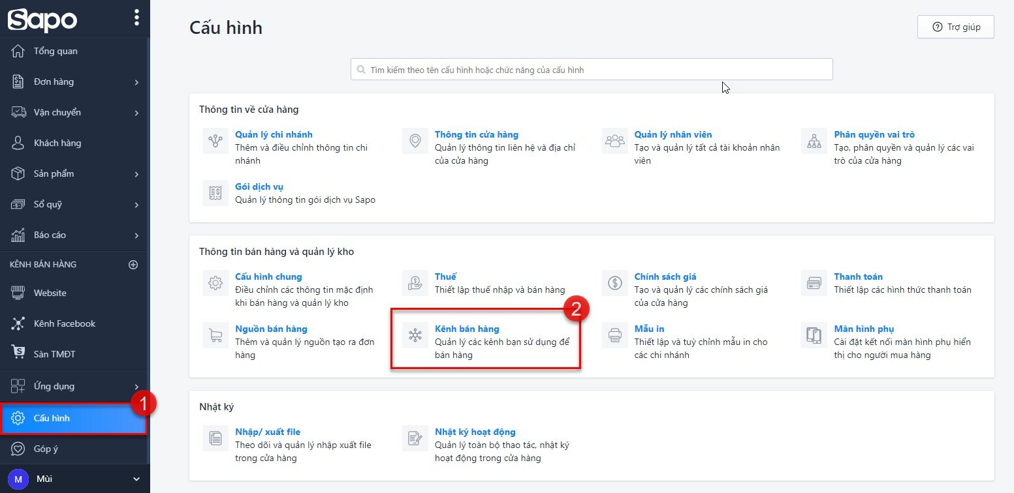Open the Website sidebar menu item
The width and height of the screenshot is (1014, 493).
48,292
